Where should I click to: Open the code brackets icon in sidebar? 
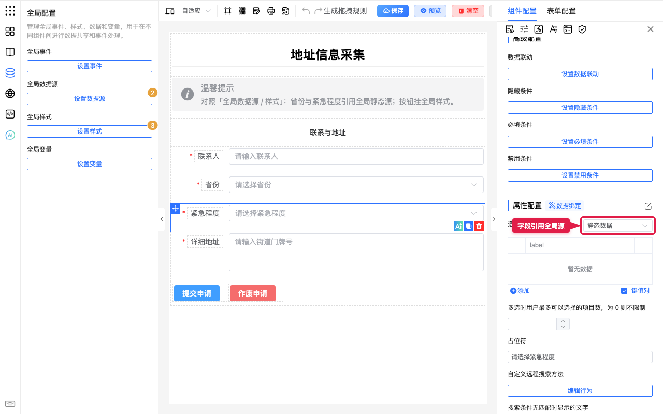point(10,114)
